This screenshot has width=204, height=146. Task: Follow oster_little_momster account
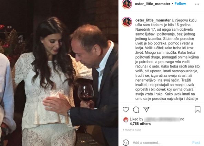[180, 4]
